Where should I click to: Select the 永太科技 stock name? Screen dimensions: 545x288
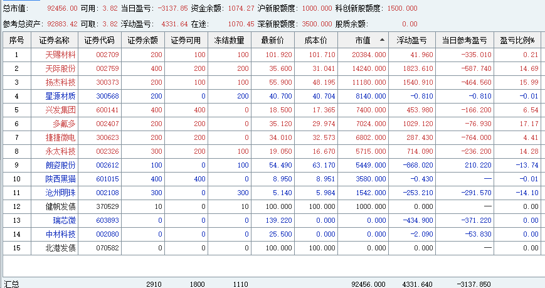tap(60, 151)
